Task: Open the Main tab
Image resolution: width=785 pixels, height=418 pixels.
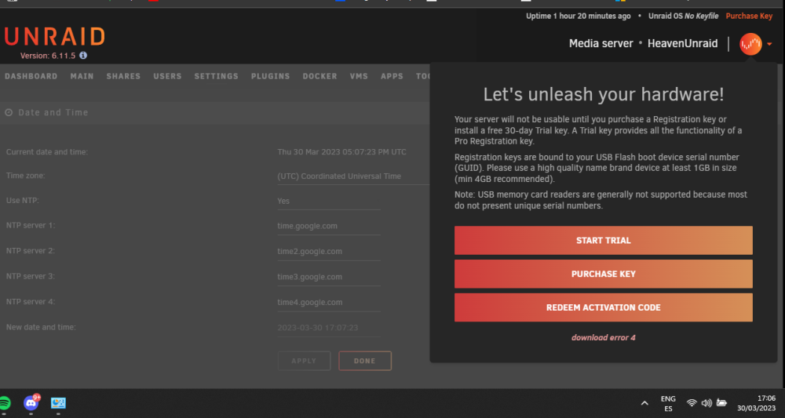Action: (82, 76)
